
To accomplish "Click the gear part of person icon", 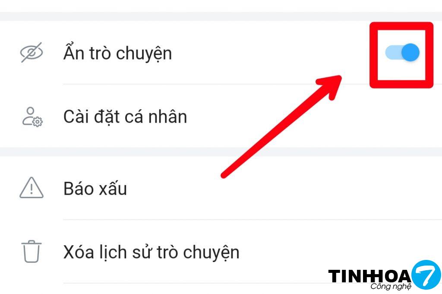I will point(38,122).
